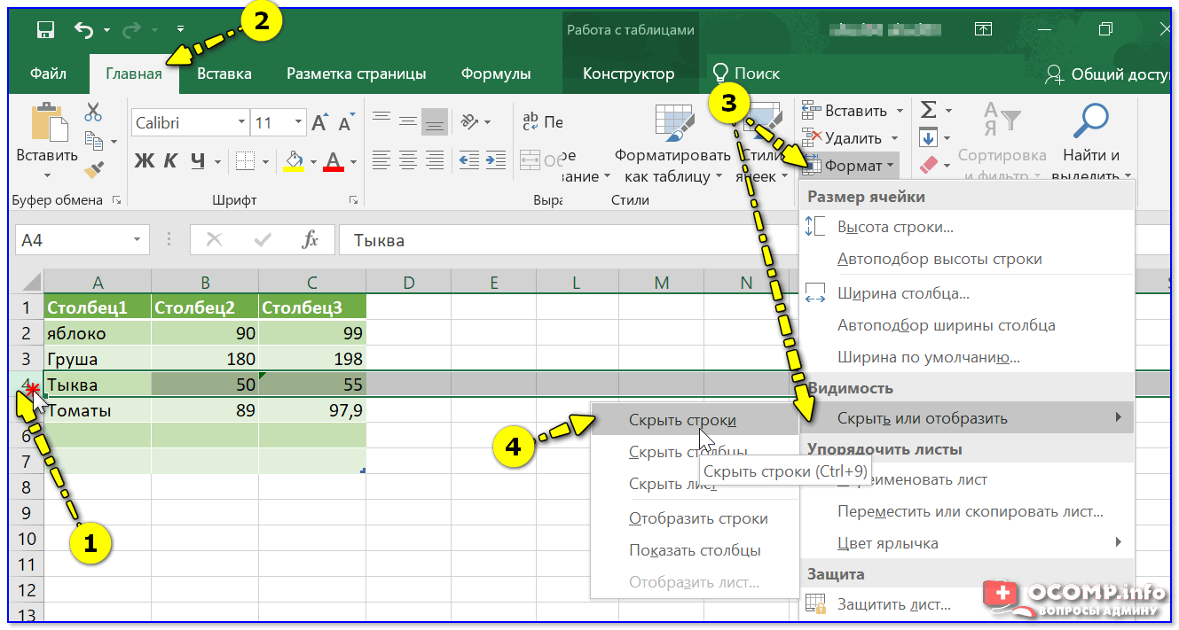Increase font size with large A icon
This screenshot has height=630, width=1179.
[320, 122]
